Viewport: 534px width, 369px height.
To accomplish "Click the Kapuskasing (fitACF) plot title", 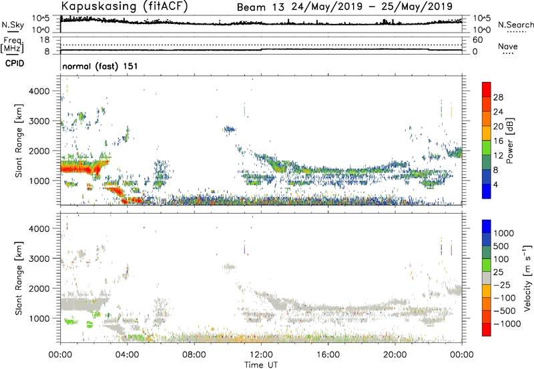I will coord(124,7).
